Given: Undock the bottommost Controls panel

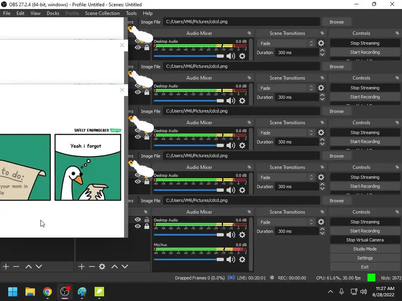Looking at the screenshot, I should pyautogui.click(x=397, y=212).
